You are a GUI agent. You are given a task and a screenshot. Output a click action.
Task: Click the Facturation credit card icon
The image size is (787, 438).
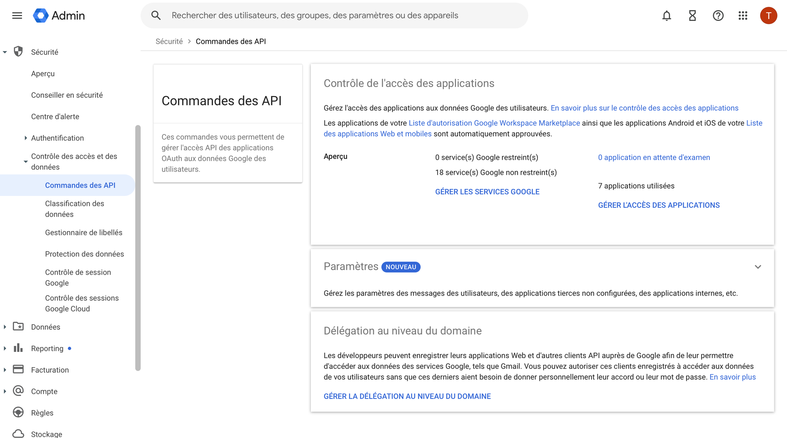point(18,370)
